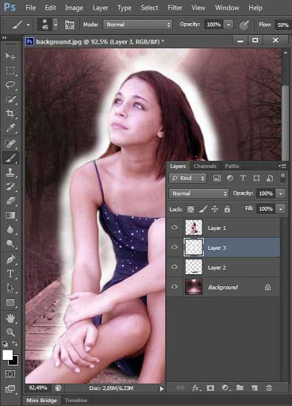Select the Rectangular Marquee tool

pyautogui.click(x=10, y=71)
